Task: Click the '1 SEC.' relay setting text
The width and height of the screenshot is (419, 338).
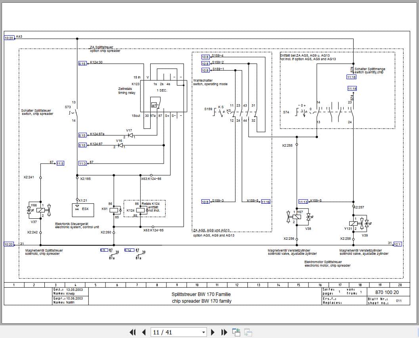Action: [x=162, y=90]
